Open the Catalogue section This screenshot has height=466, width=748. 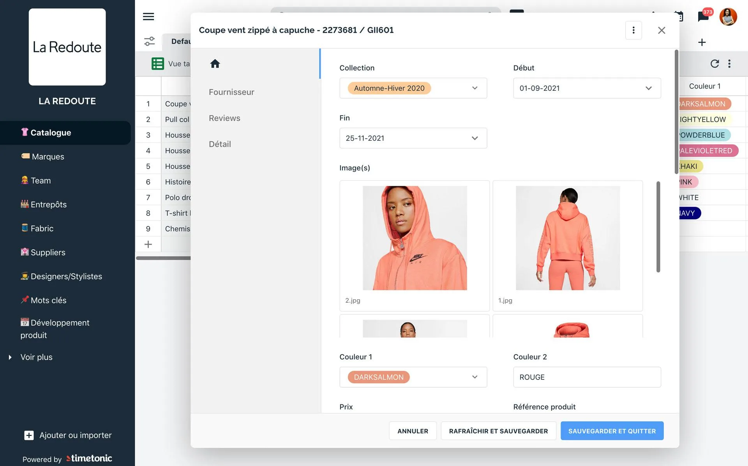(x=65, y=132)
